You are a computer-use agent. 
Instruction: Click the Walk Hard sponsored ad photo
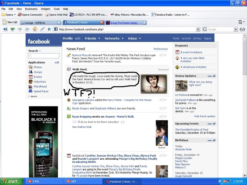pyautogui.click(x=154, y=84)
